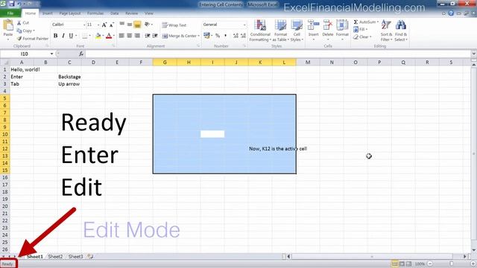Viewport: 477px width, 268px height.
Task: Open the font size 11 dropdown
Action: (98, 25)
